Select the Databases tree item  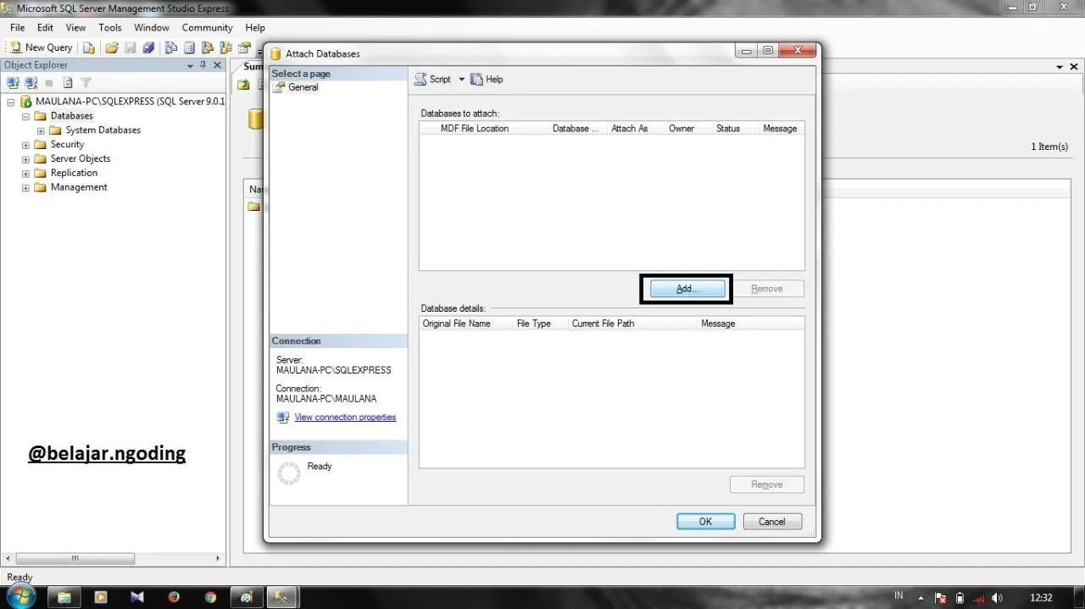click(x=71, y=116)
